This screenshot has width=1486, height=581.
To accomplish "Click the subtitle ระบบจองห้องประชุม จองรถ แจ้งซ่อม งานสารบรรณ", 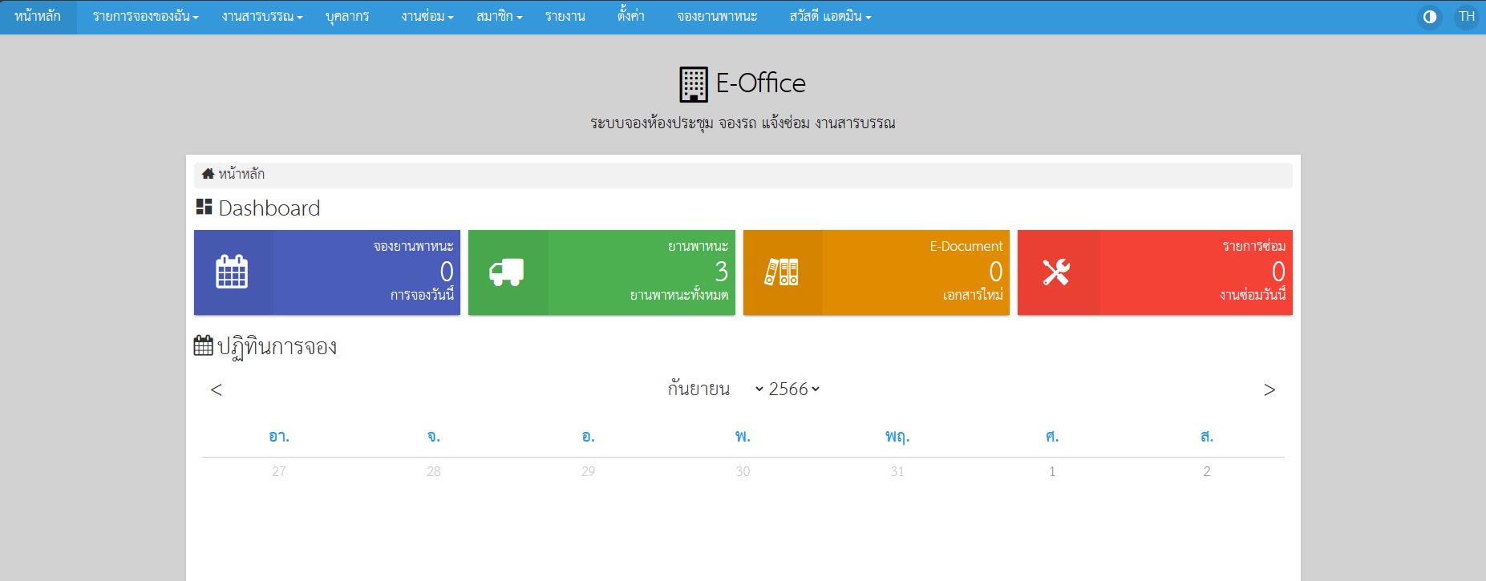I will (743, 123).
